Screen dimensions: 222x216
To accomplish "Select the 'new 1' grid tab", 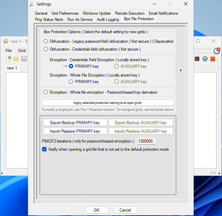I will (12, 68).
